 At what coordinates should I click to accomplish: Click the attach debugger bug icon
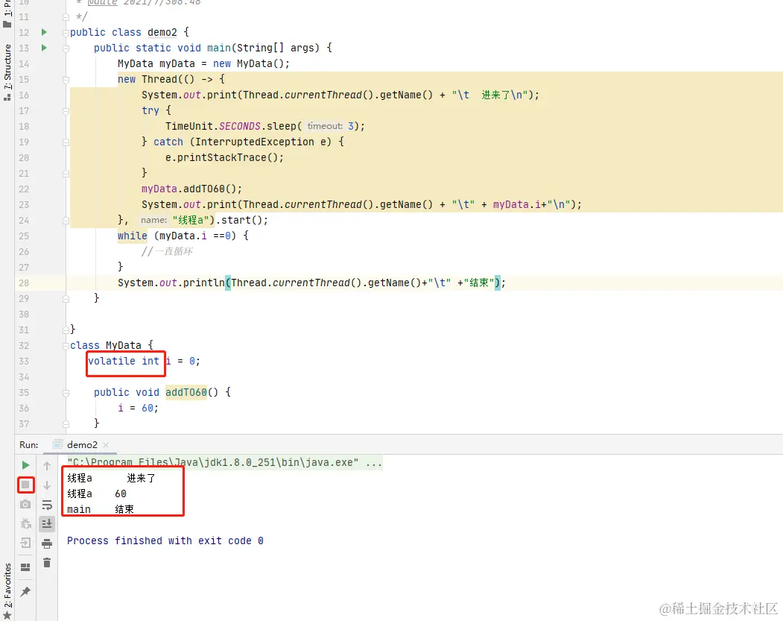[25, 523]
